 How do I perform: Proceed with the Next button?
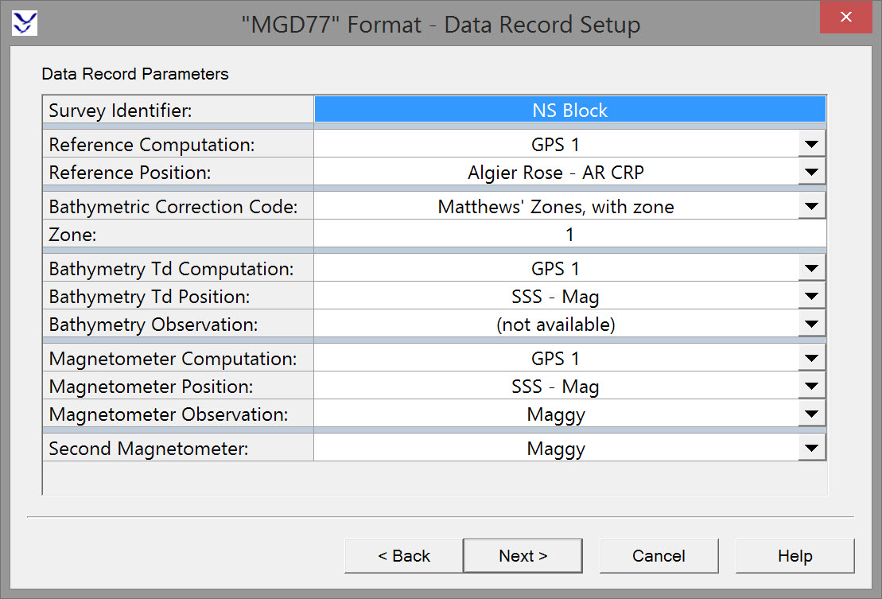coord(523,556)
